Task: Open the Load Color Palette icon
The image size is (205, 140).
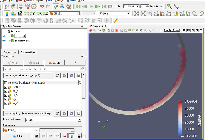Action: click(x=69, y=6)
